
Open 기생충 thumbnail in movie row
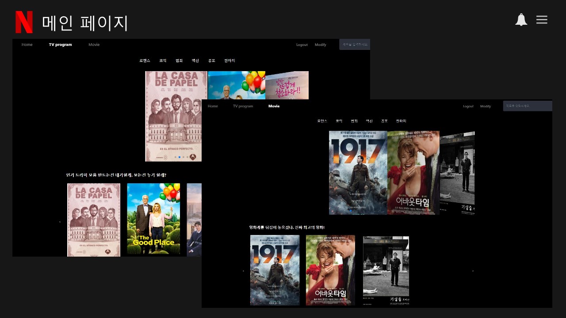(x=386, y=270)
